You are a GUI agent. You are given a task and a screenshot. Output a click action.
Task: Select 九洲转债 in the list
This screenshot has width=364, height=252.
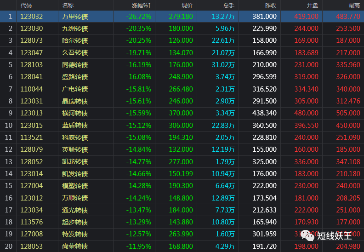(75, 29)
